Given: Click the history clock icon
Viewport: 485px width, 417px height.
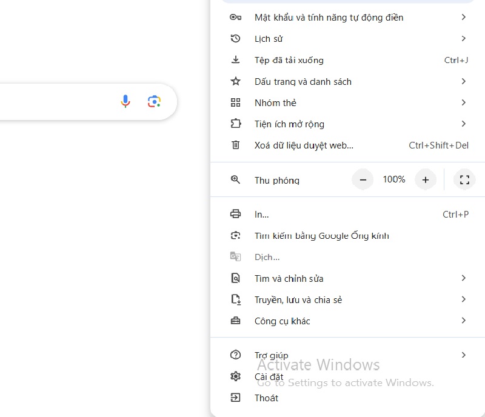Looking at the screenshot, I should pos(236,39).
